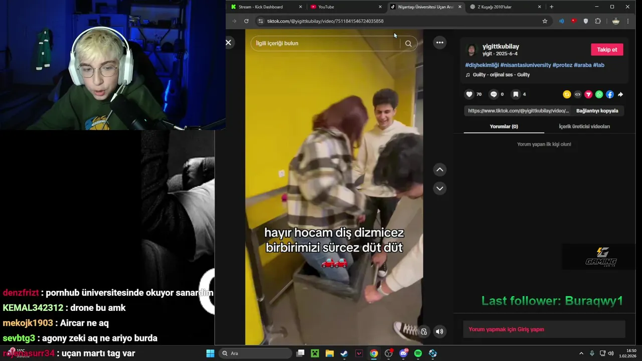Click the red send-to-friends share icon
The height and width of the screenshot is (361, 642).
point(588,94)
